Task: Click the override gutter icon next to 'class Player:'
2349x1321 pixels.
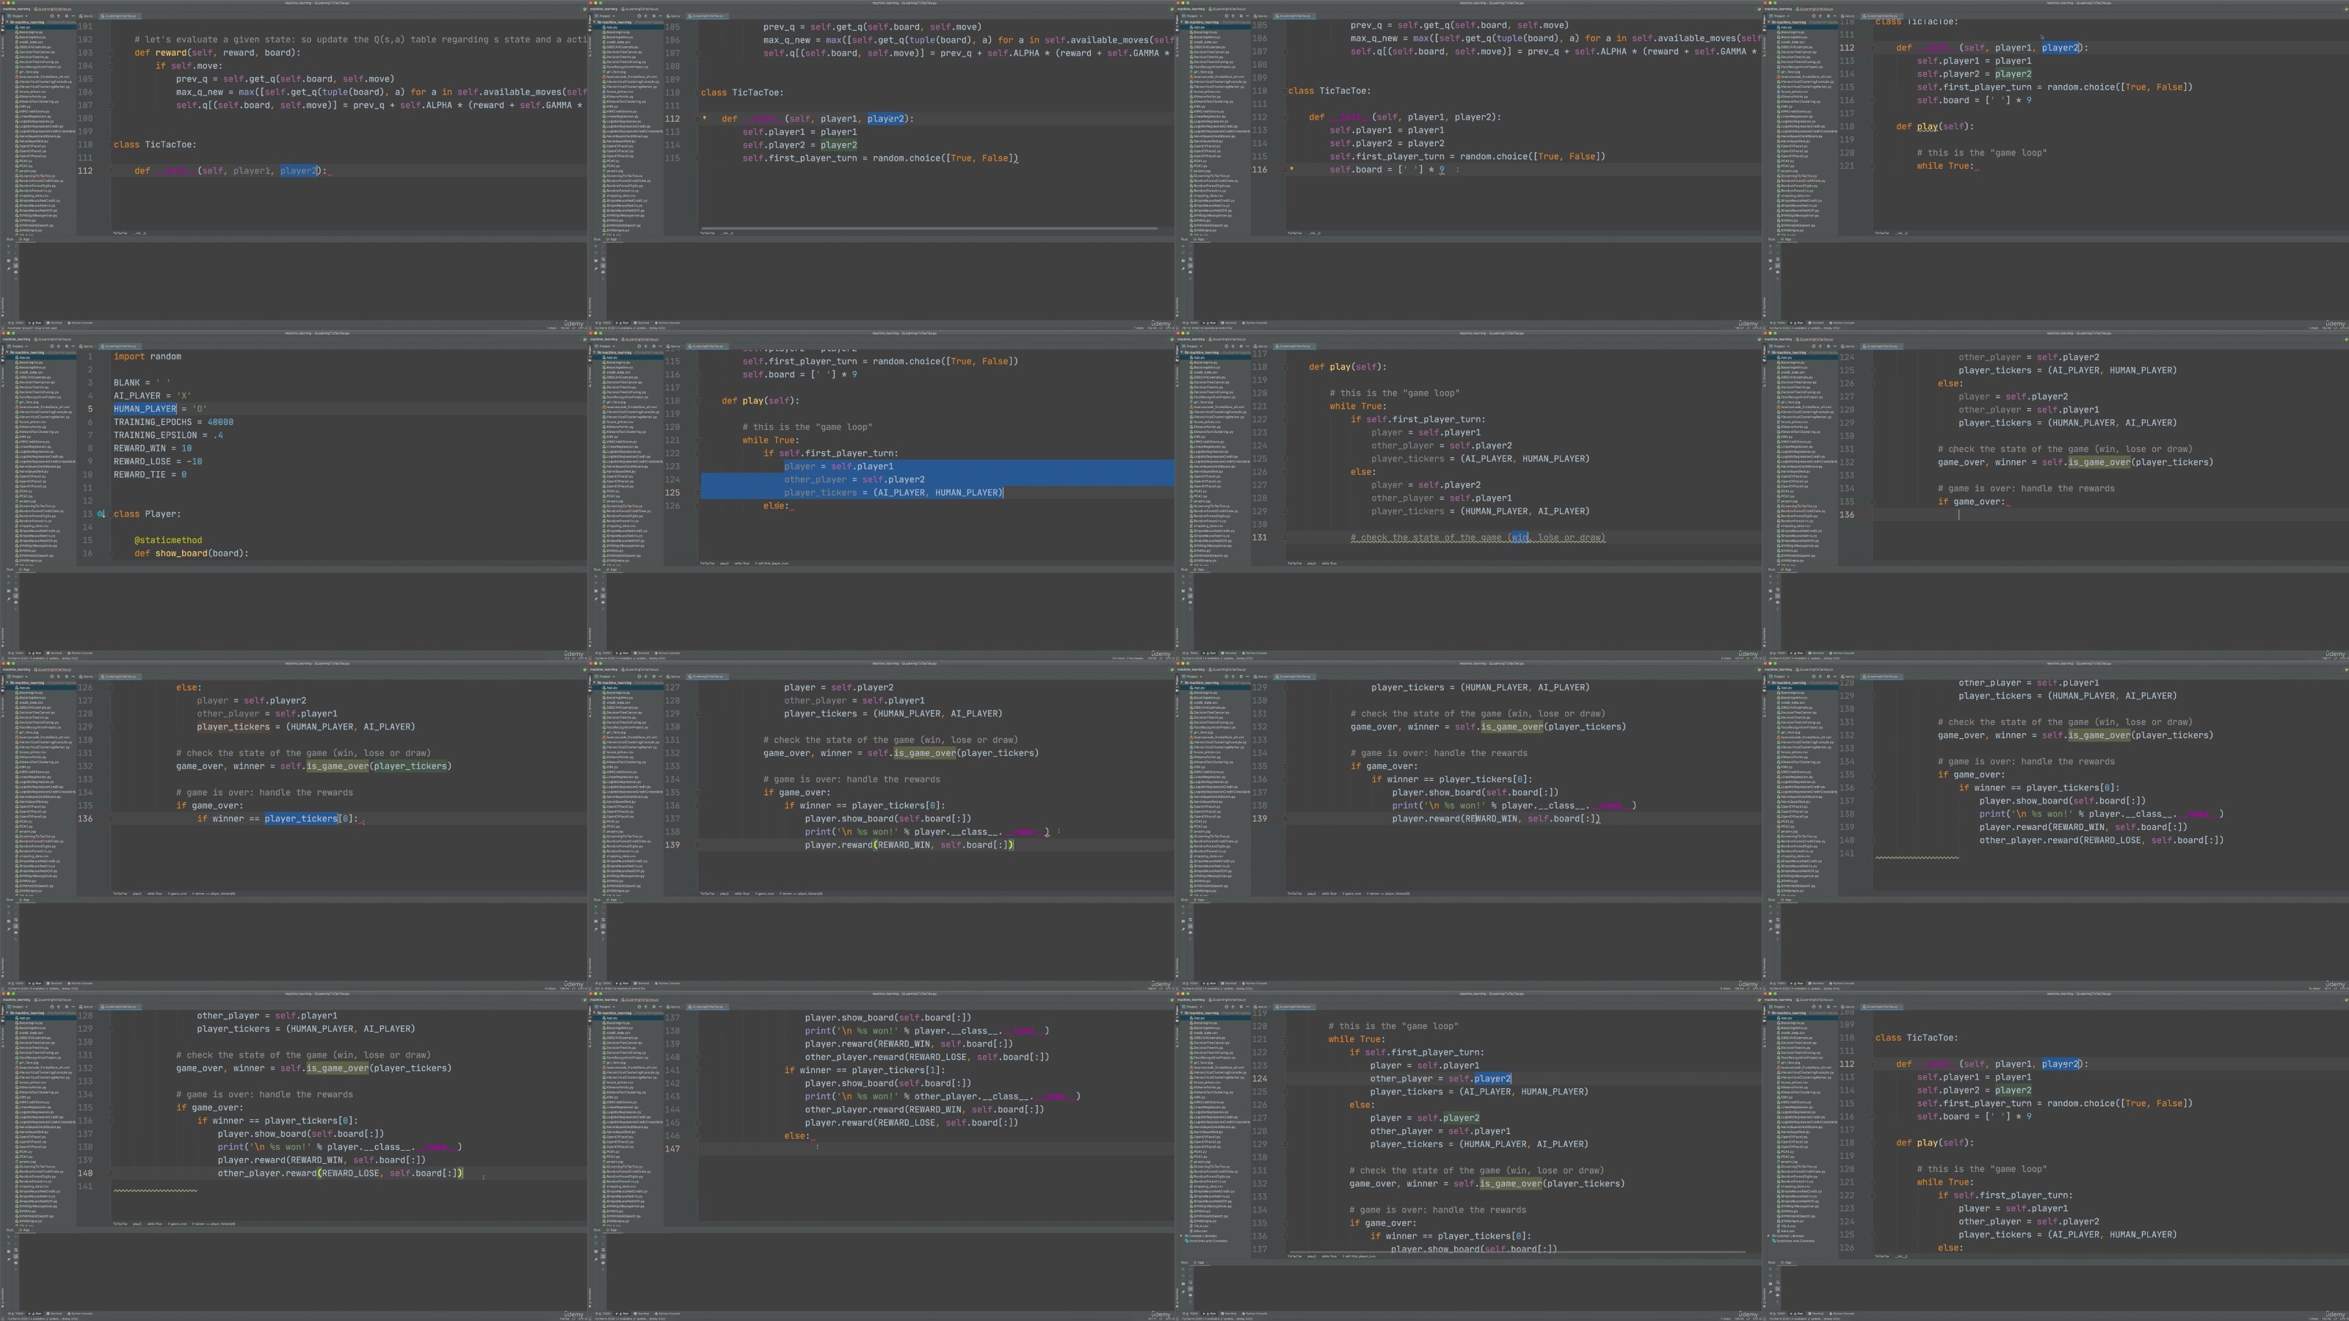Action: pyautogui.click(x=101, y=513)
